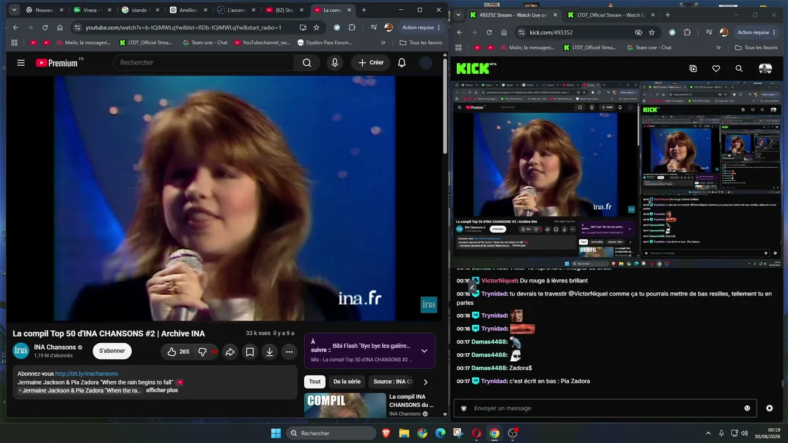The image size is (788, 443).
Task: Click the Windows taskbar search box
Action: pyautogui.click(x=332, y=433)
